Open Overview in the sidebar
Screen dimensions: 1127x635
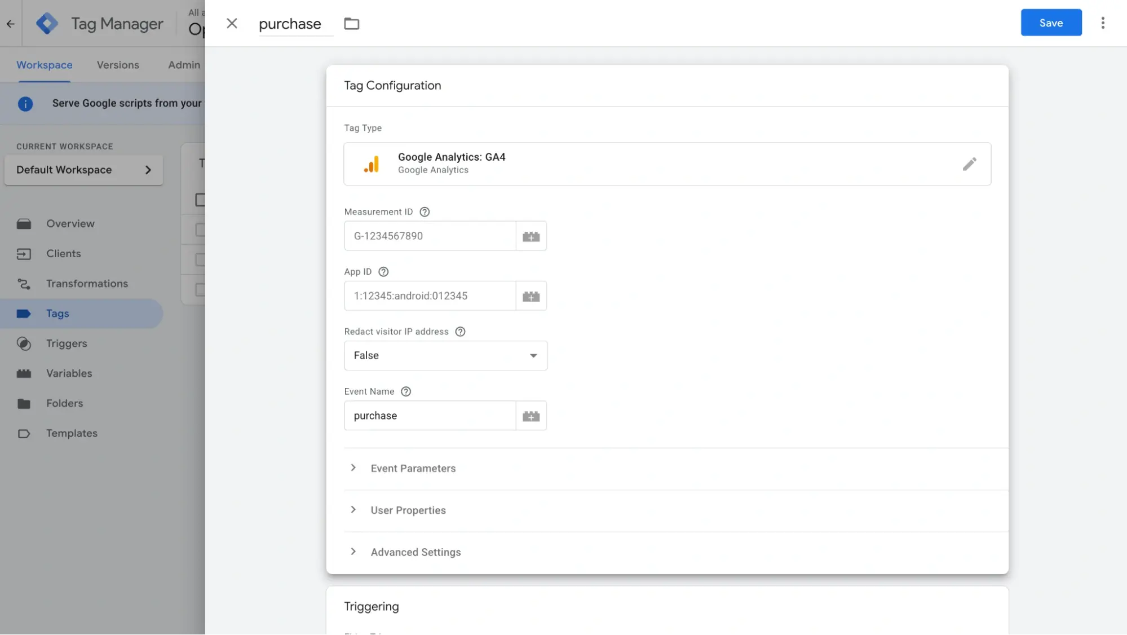(x=82, y=224)
